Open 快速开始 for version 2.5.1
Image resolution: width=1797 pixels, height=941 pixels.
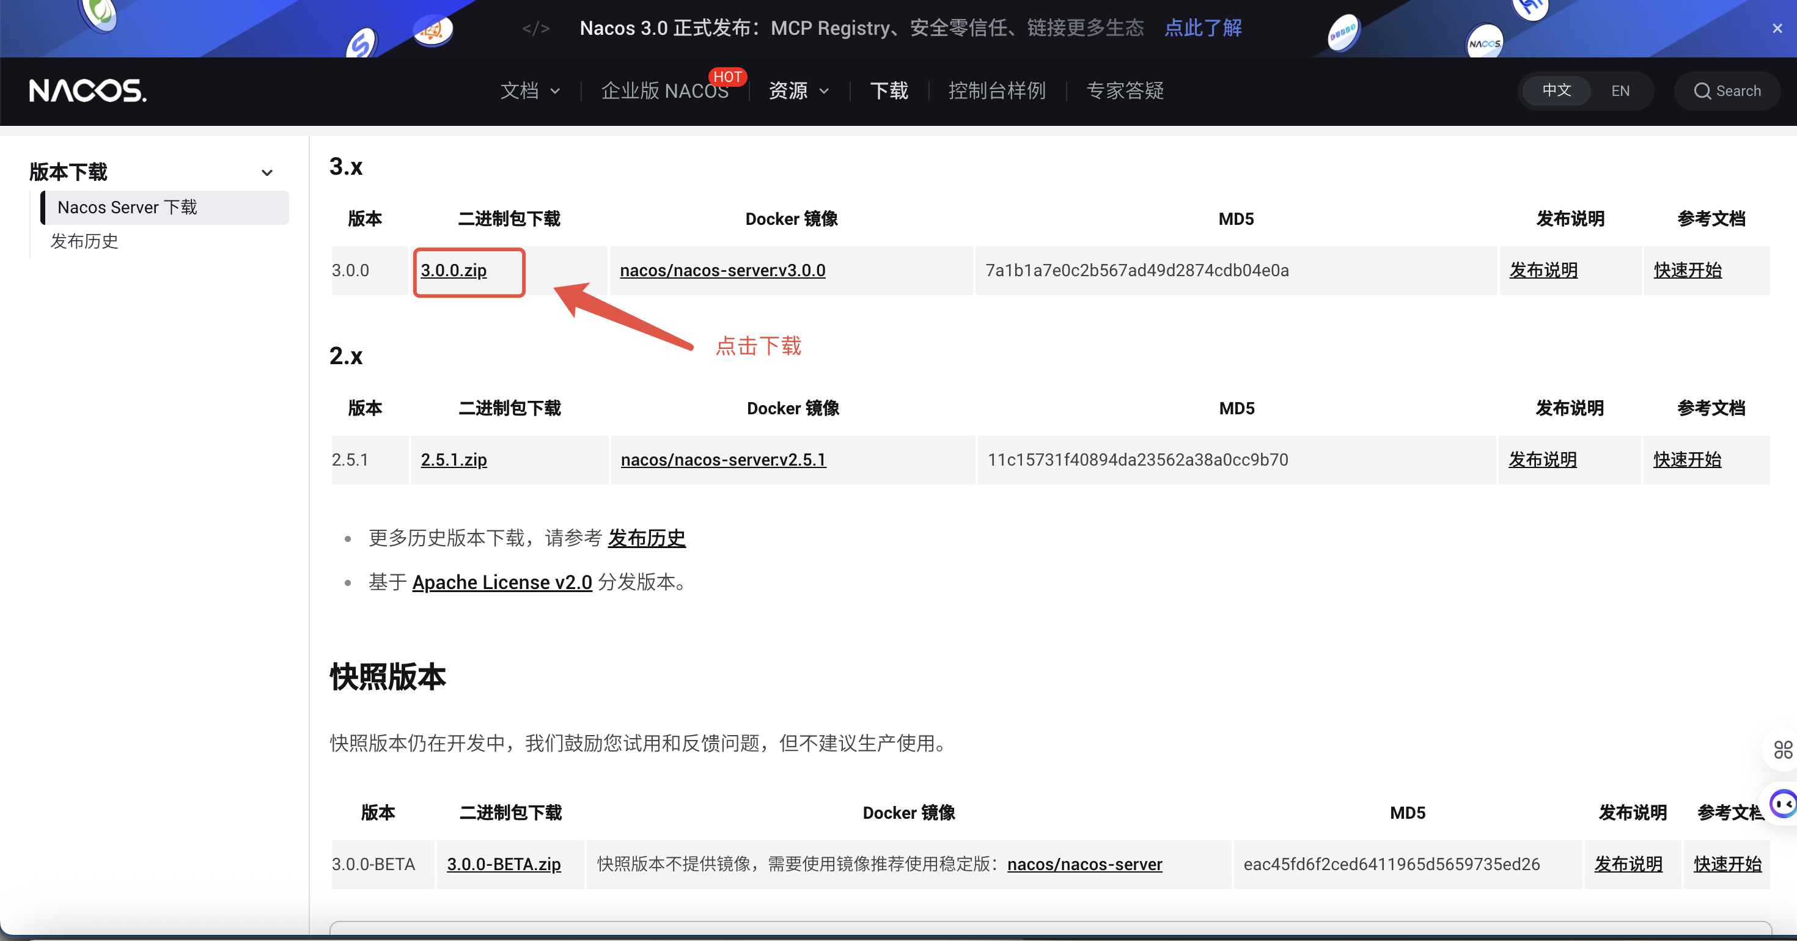click(1687, 460)
